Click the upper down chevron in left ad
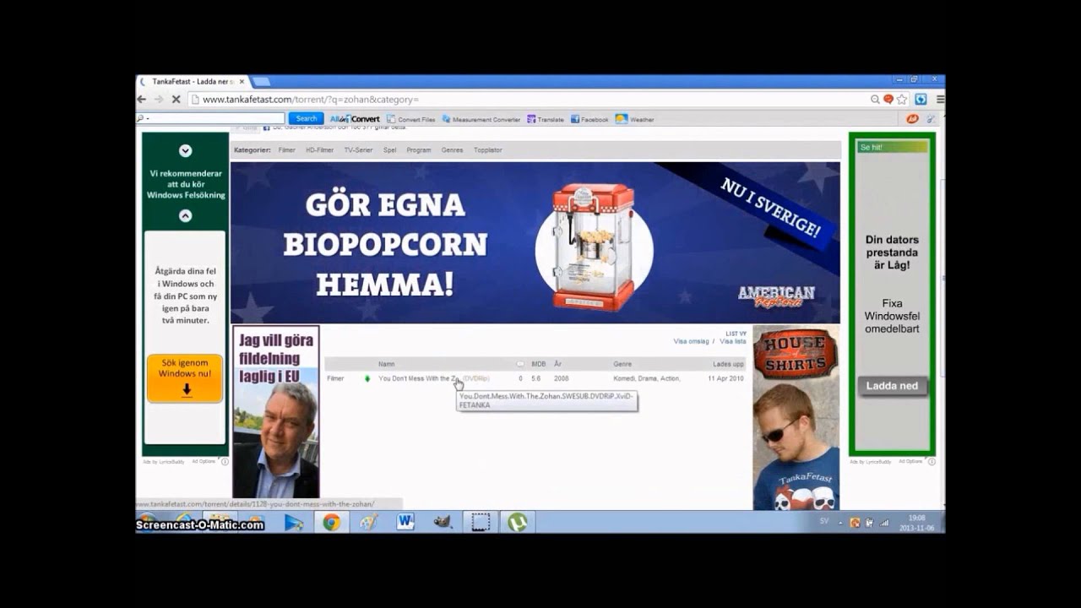This screenshot has width=1081, height=608. (186, 151)
